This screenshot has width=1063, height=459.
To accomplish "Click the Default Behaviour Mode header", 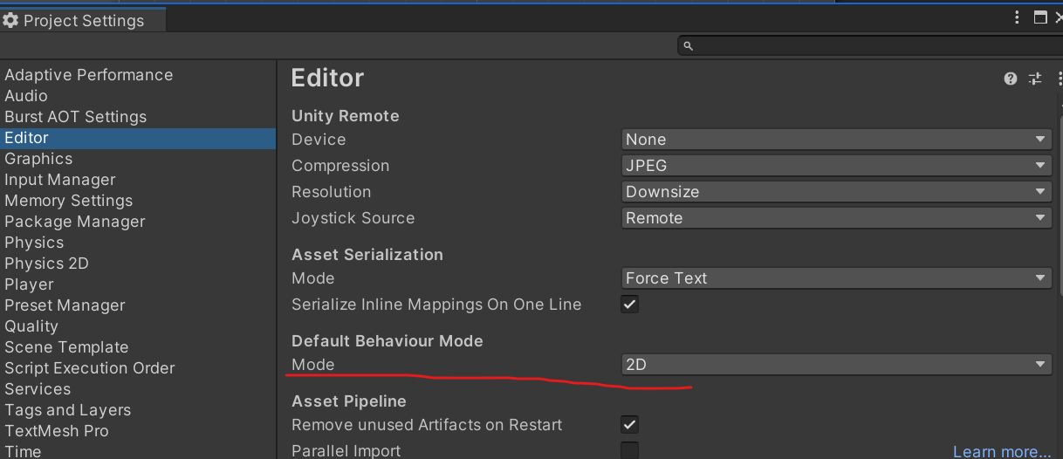I will point(387,341).
